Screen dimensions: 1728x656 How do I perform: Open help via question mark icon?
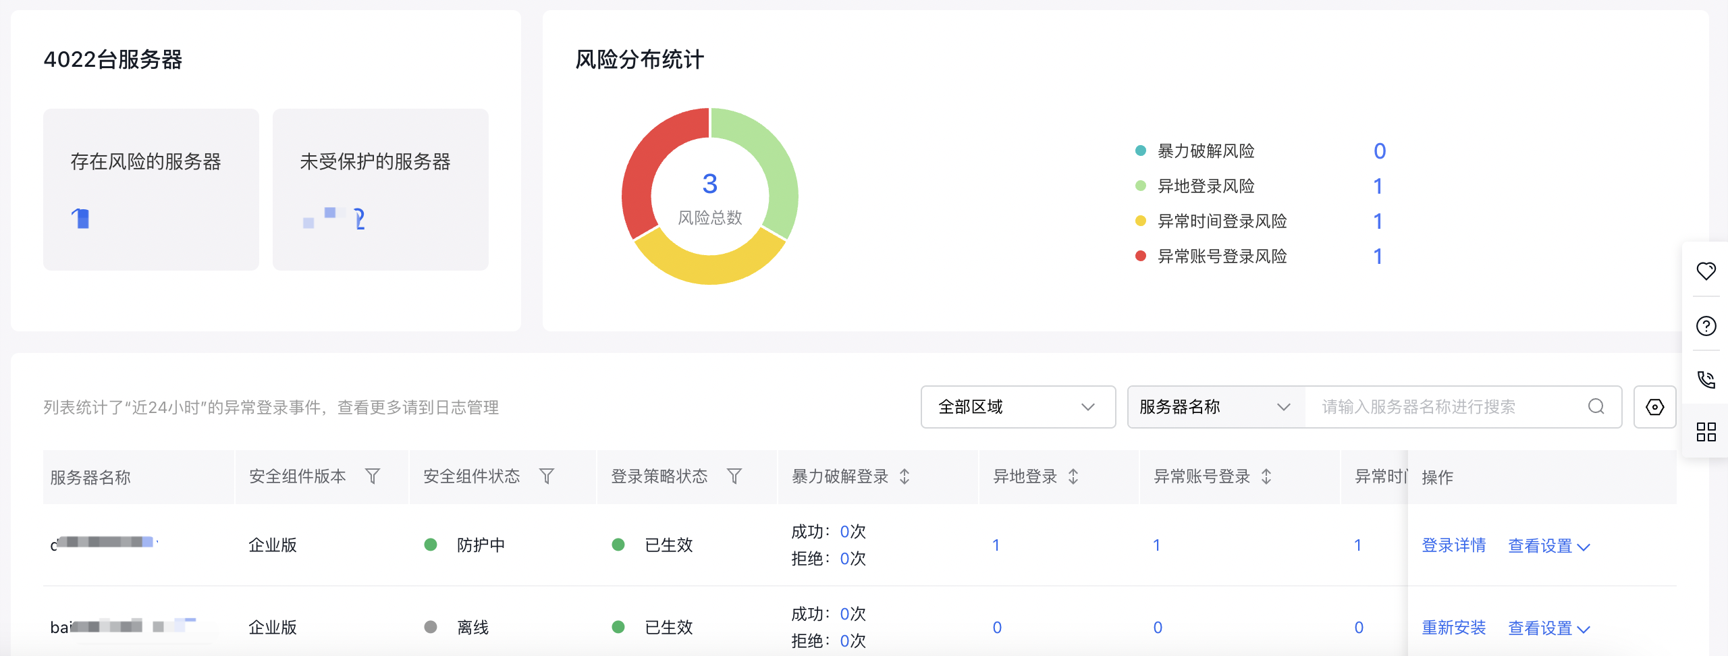click(1706, 326)
